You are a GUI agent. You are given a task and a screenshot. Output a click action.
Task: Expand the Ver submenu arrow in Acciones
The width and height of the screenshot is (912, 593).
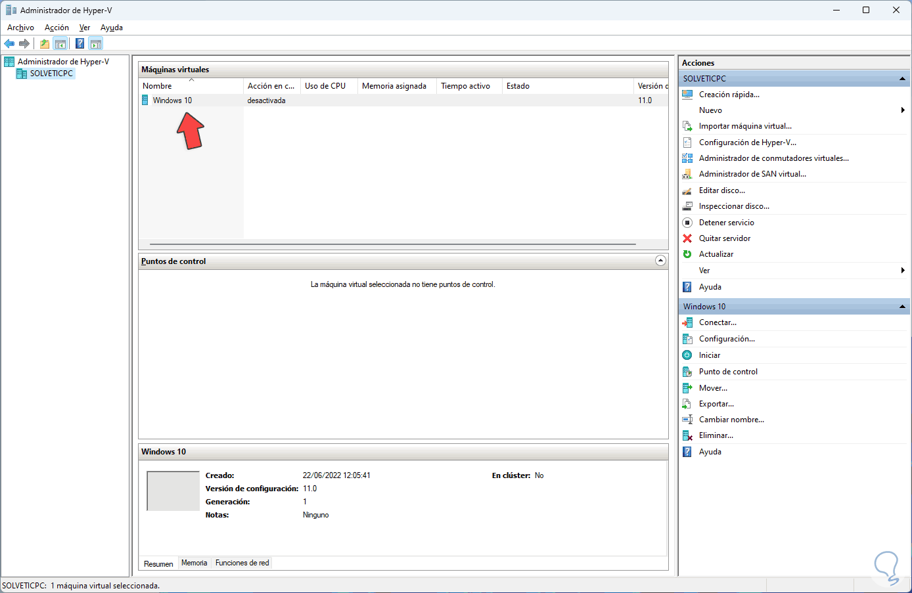tap(903, 271)
